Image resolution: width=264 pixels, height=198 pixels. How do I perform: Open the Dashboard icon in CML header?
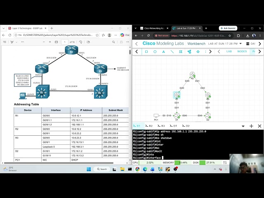[247, 44]
